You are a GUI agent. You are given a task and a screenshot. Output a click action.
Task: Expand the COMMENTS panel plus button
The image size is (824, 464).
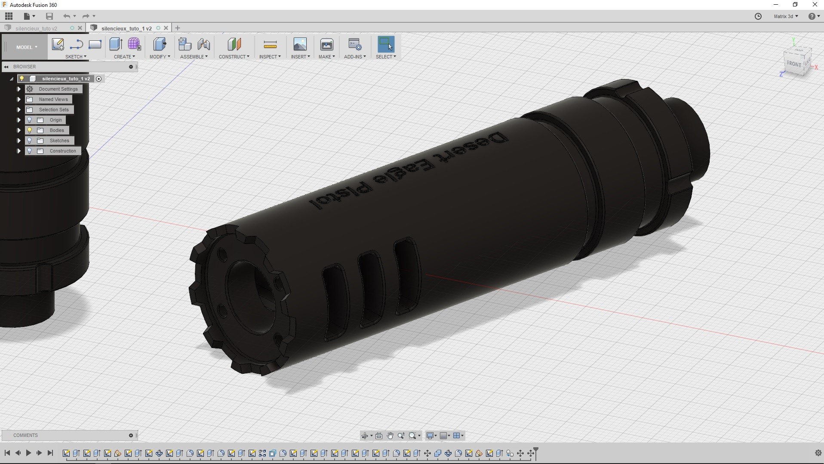[x=131, y=435]
